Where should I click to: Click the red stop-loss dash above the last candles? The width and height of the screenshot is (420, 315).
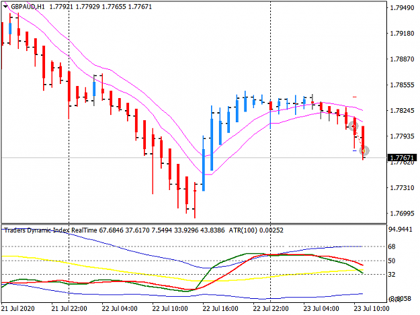(355, 97)
